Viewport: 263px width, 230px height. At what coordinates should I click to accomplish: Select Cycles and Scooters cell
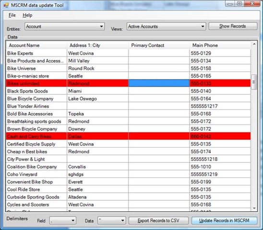click(36, 205)
